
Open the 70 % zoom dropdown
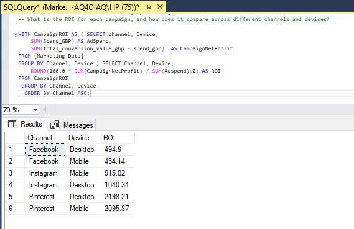coord(35,110)
